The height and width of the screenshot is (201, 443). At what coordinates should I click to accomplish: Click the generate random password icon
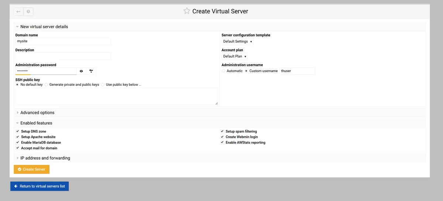91,71
